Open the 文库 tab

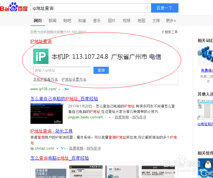pos(156,21)
